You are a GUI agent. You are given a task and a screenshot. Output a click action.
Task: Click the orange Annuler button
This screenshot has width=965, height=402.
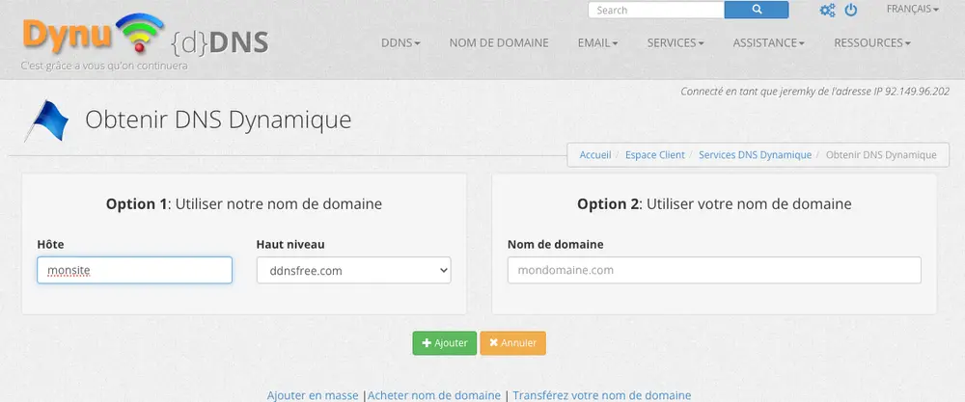pos(512,343)
